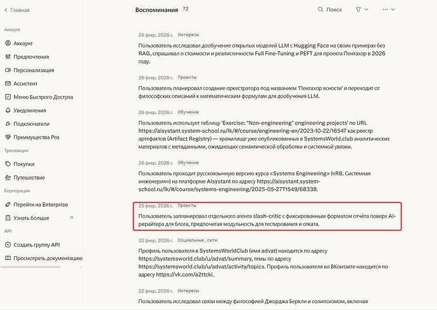Open Покупки tag icon
Viewport: 437px width, 310px height.
click(8, 164)
